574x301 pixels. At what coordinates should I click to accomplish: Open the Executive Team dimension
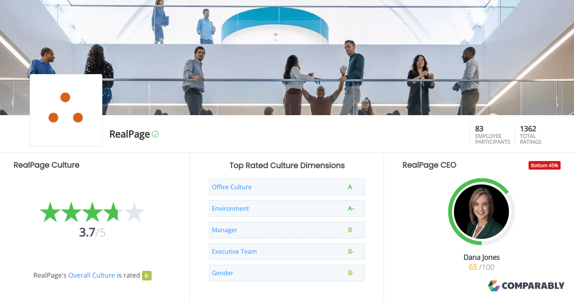tap(287, 251)
